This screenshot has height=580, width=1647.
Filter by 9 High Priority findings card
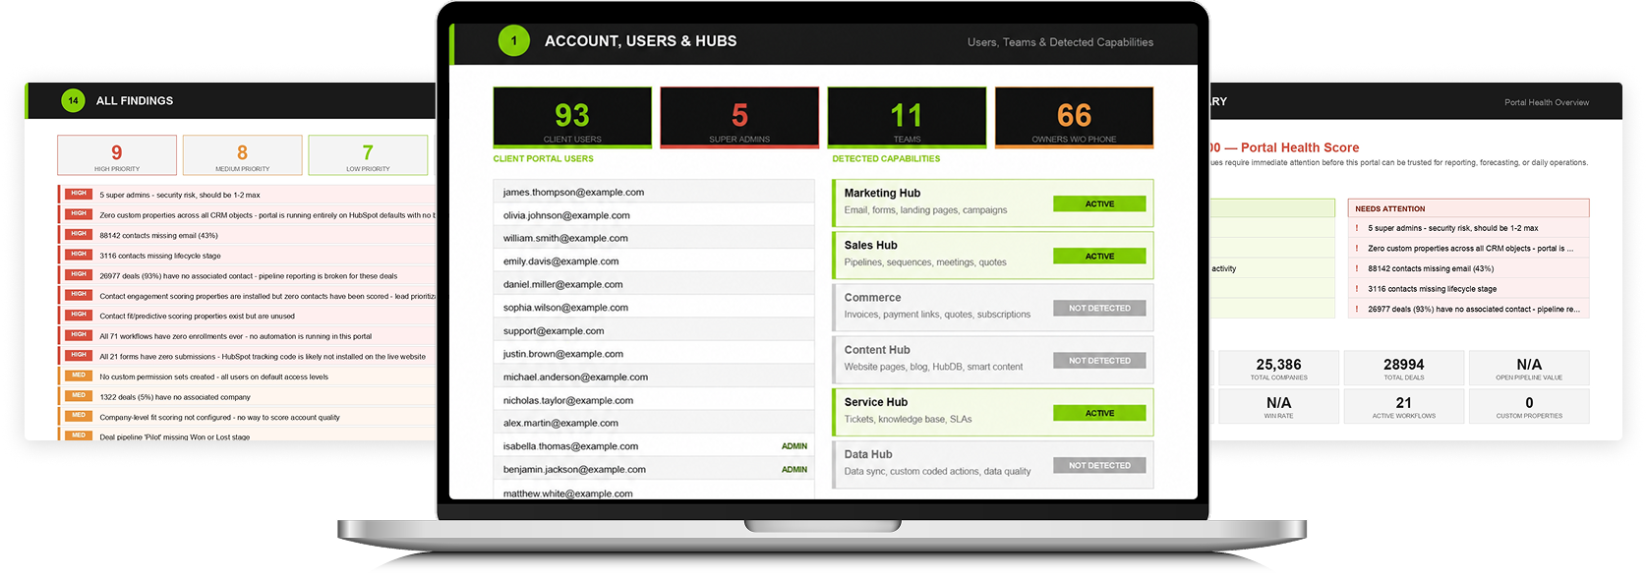[x=117, y=155]
